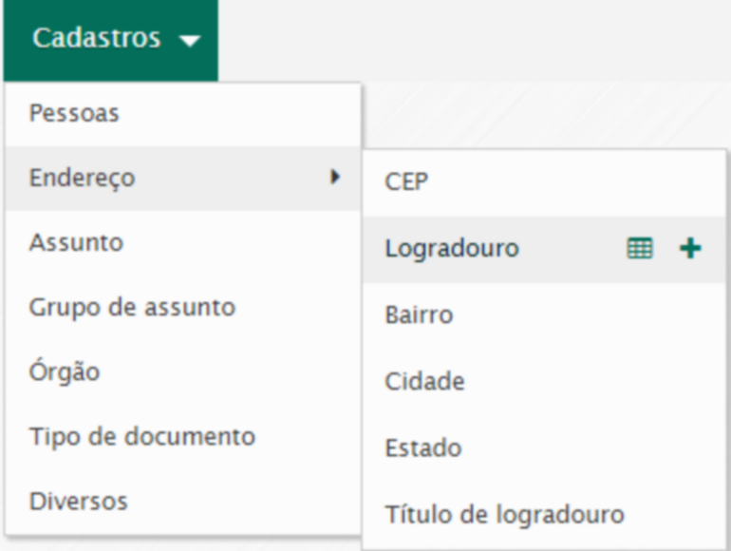Viewport: 731px width, 551px height.
Task: Select Pessoas from the Cadastros menu
Action: tap(75, 113)
